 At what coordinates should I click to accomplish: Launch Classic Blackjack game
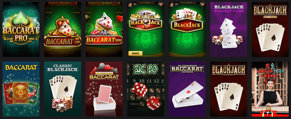pyautogui.click(x=62, y=89)
